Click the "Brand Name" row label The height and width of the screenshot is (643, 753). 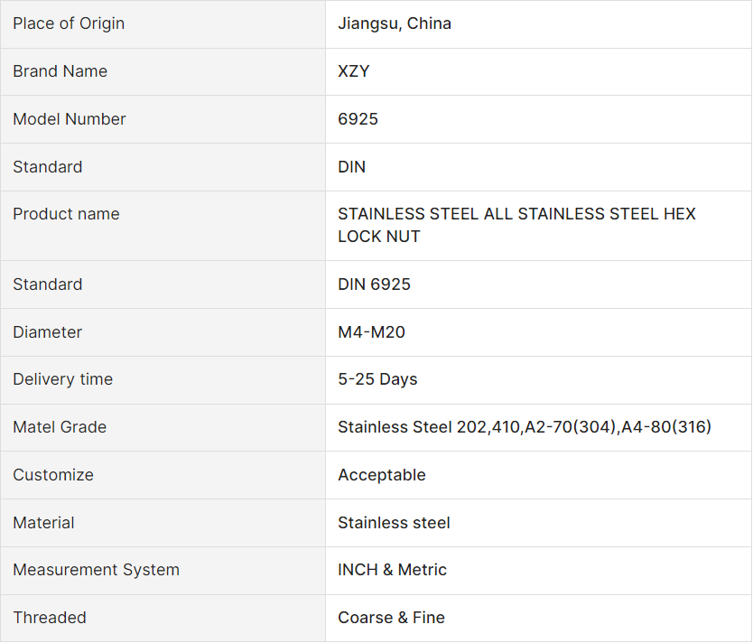click(x=60, y=71)
